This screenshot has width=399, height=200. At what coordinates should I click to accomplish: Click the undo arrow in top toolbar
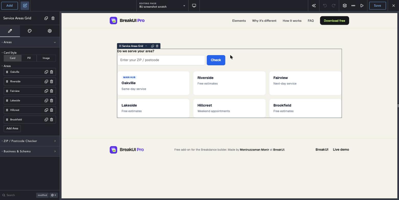click(325, 6)
